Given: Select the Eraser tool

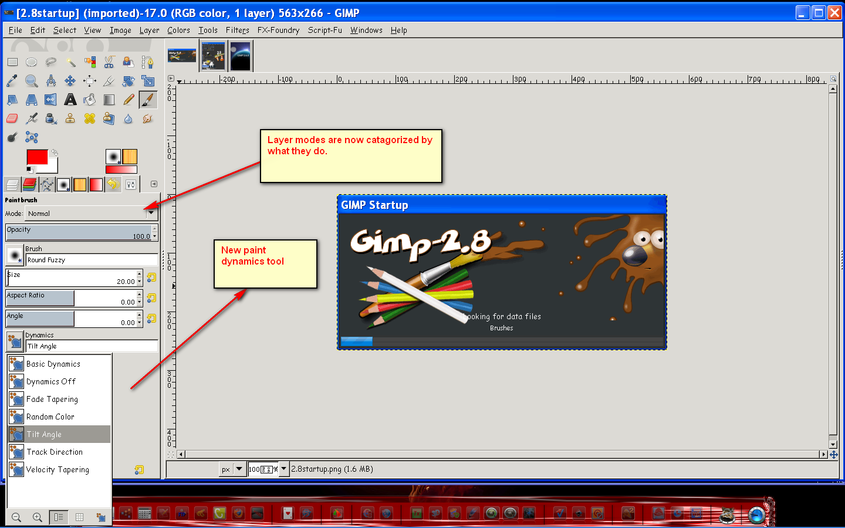Looking at the screenshot, I should coord(12,119).
